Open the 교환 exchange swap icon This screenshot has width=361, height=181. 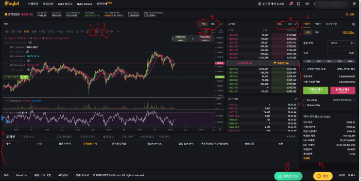coord(347,14)
